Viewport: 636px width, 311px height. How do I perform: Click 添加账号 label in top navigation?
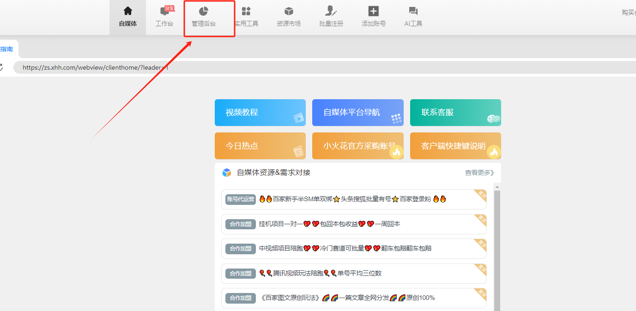point(374,24)
